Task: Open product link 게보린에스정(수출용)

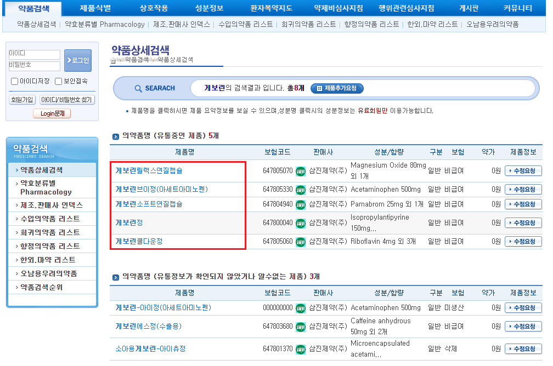Action: [x=149, y=327]
